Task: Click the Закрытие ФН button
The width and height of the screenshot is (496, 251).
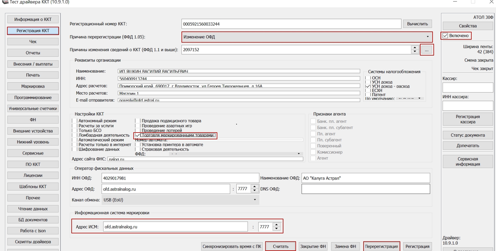Action: tap(313, 246)
